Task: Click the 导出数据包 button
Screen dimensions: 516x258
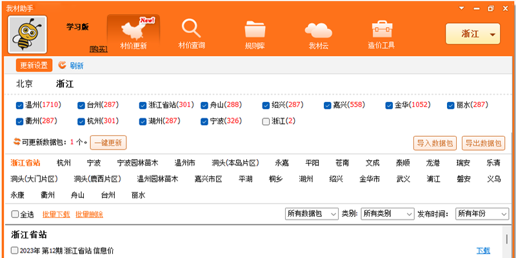Action: [x=483, y=143]
